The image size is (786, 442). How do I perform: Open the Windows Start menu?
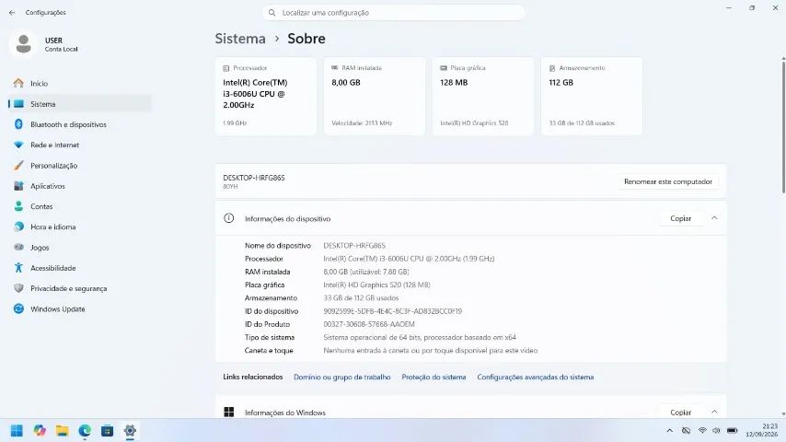pos(17,430)
